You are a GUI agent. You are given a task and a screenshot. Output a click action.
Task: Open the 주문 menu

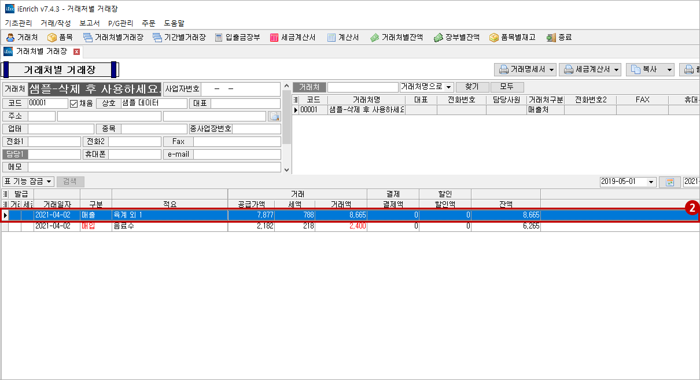pyautogui.click(x=149, y=23)
